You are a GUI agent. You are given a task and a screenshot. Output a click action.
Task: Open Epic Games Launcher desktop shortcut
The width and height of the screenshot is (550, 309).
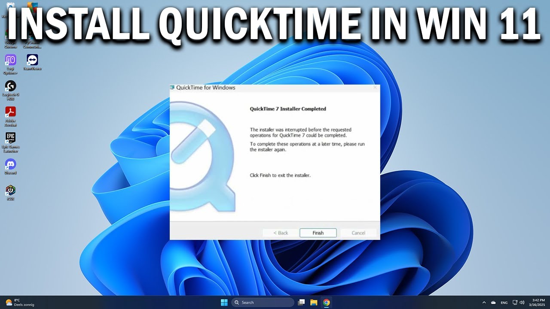coord(10,142)
